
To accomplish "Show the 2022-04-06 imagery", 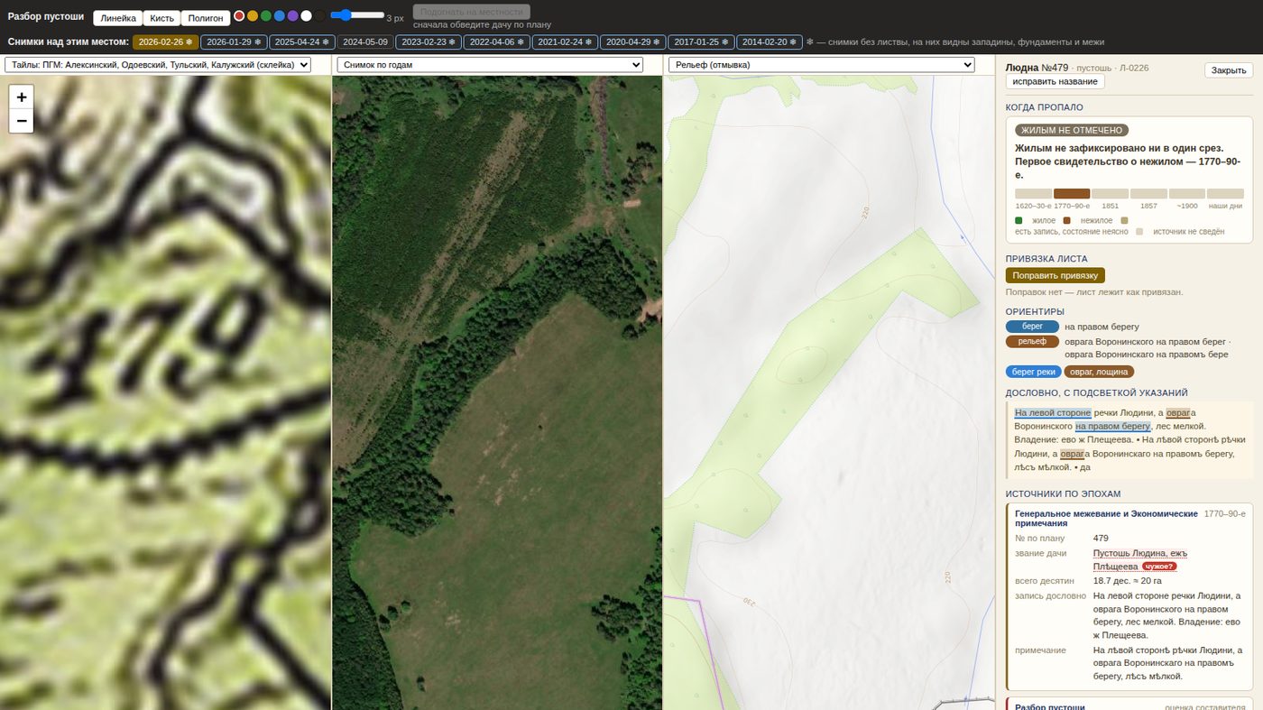I will click(x=496, y=41).
